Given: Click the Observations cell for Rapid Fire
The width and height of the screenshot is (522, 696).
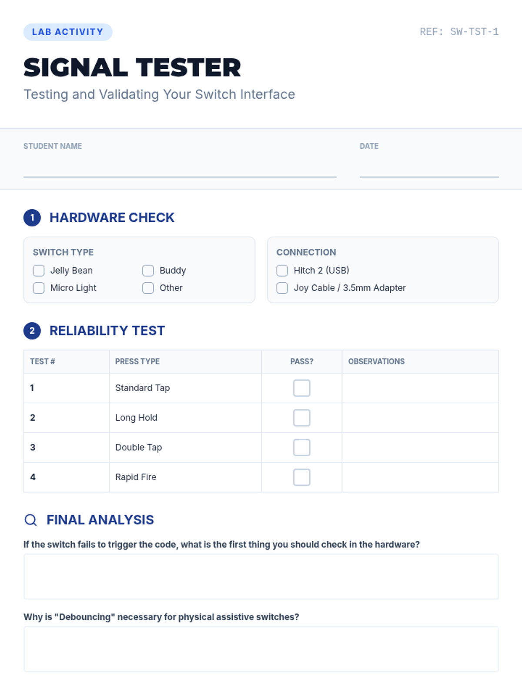Looking at the screenshot, I should pos(420,477).
